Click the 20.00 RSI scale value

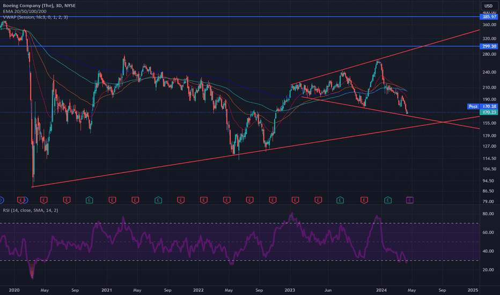click(488, 269)
